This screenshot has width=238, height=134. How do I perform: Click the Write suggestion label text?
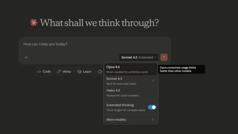click(67, 72)
